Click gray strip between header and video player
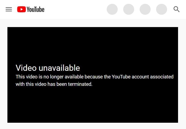 [93, 23]
